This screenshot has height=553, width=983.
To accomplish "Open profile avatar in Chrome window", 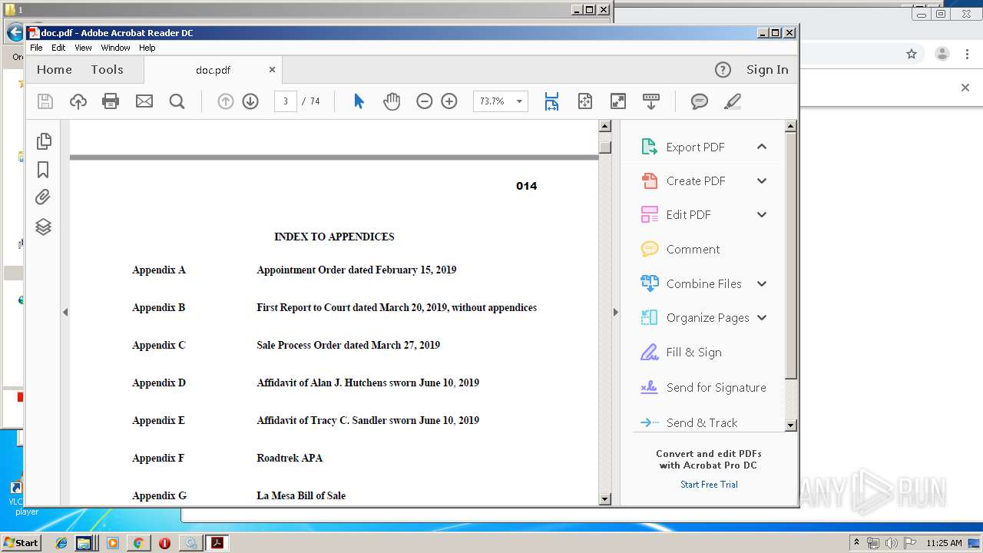I will point(942,54).
